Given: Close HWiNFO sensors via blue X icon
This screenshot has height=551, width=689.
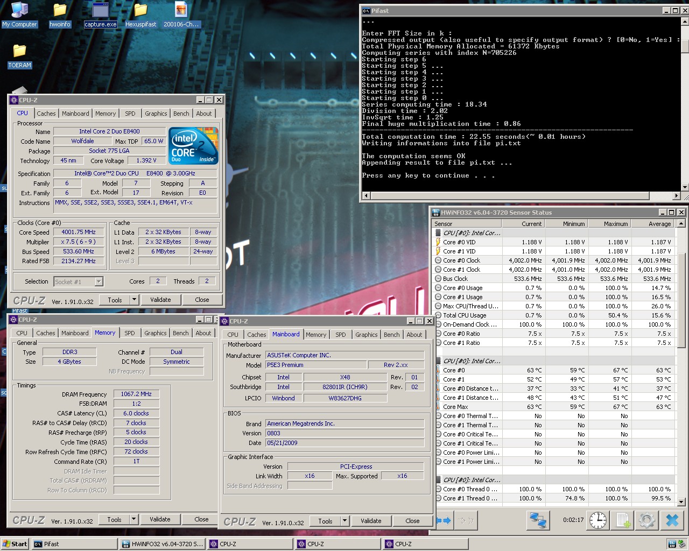Looking at the screenshot, I should [672, 520].
